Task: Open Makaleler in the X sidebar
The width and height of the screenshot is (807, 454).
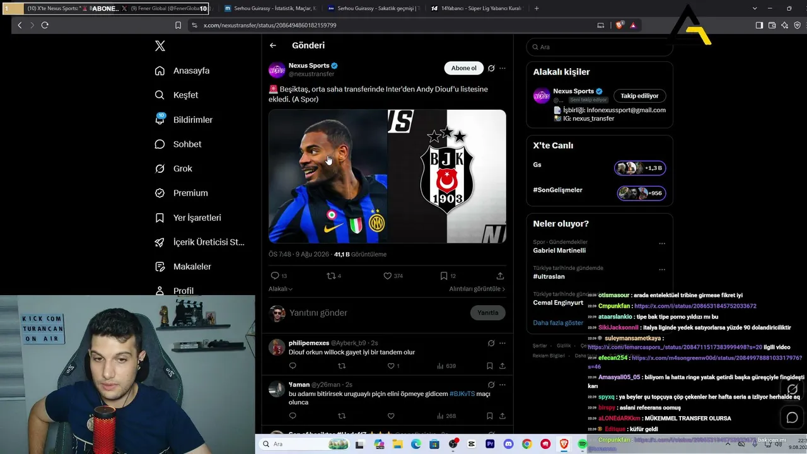Action: point(183,267)
